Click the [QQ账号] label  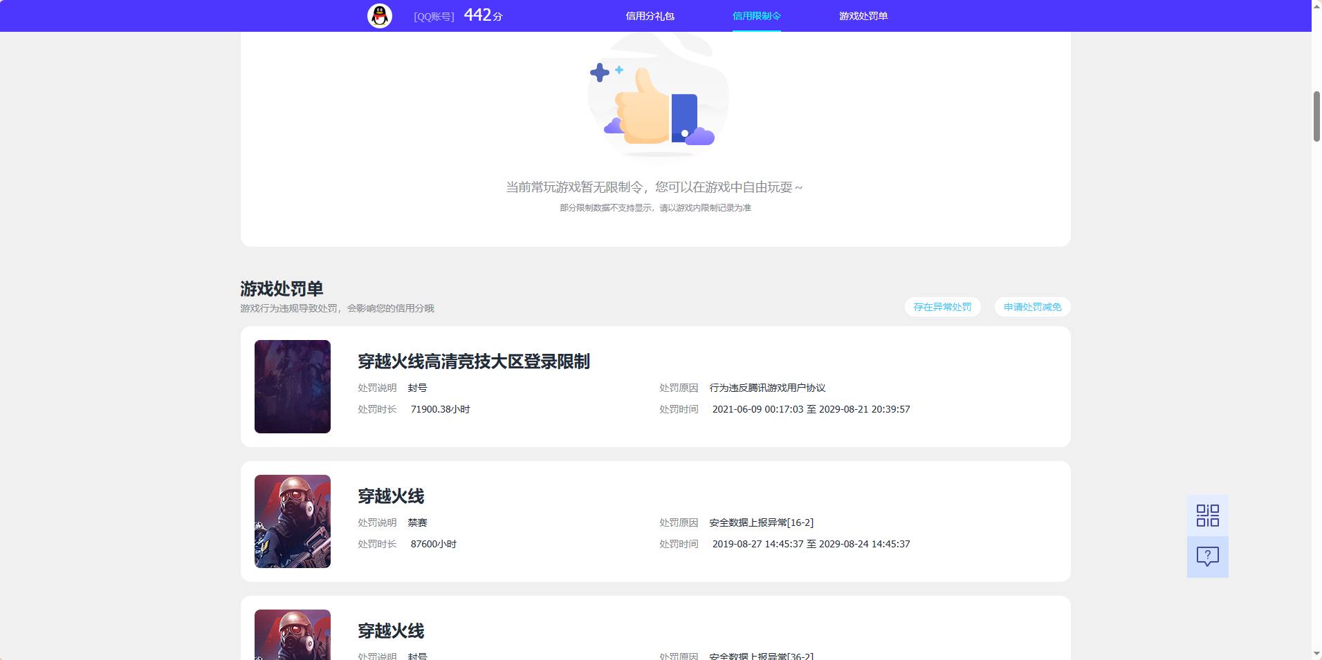point(434,17)
